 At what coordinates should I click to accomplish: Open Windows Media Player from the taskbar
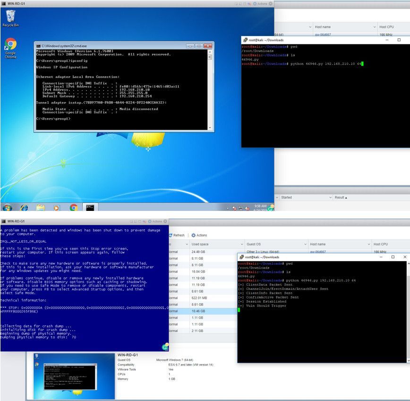pos(56,208)
